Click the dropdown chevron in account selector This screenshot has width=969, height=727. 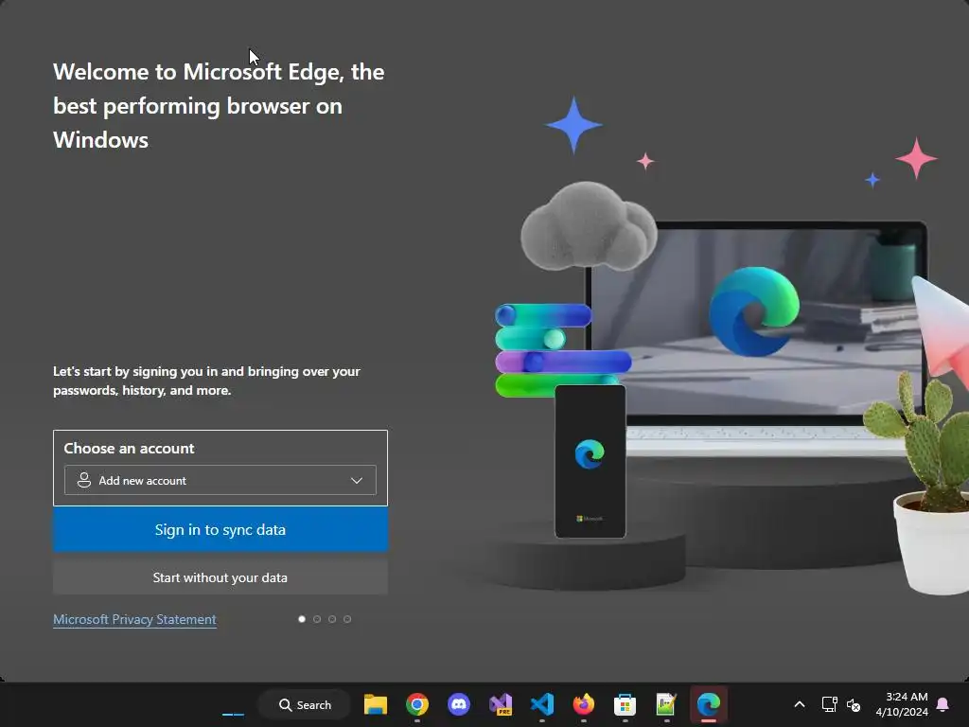click(x=357, y=480)
